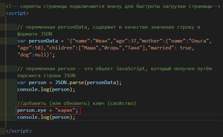Viewport: 223px width, 137px height.
Task: Click the comment добавить (или обновить) ключ
Action: (x=77, y=103)
